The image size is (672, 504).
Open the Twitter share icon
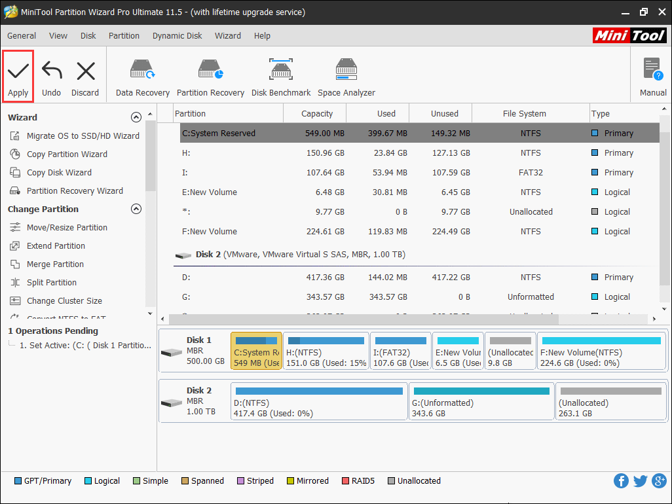641,481
